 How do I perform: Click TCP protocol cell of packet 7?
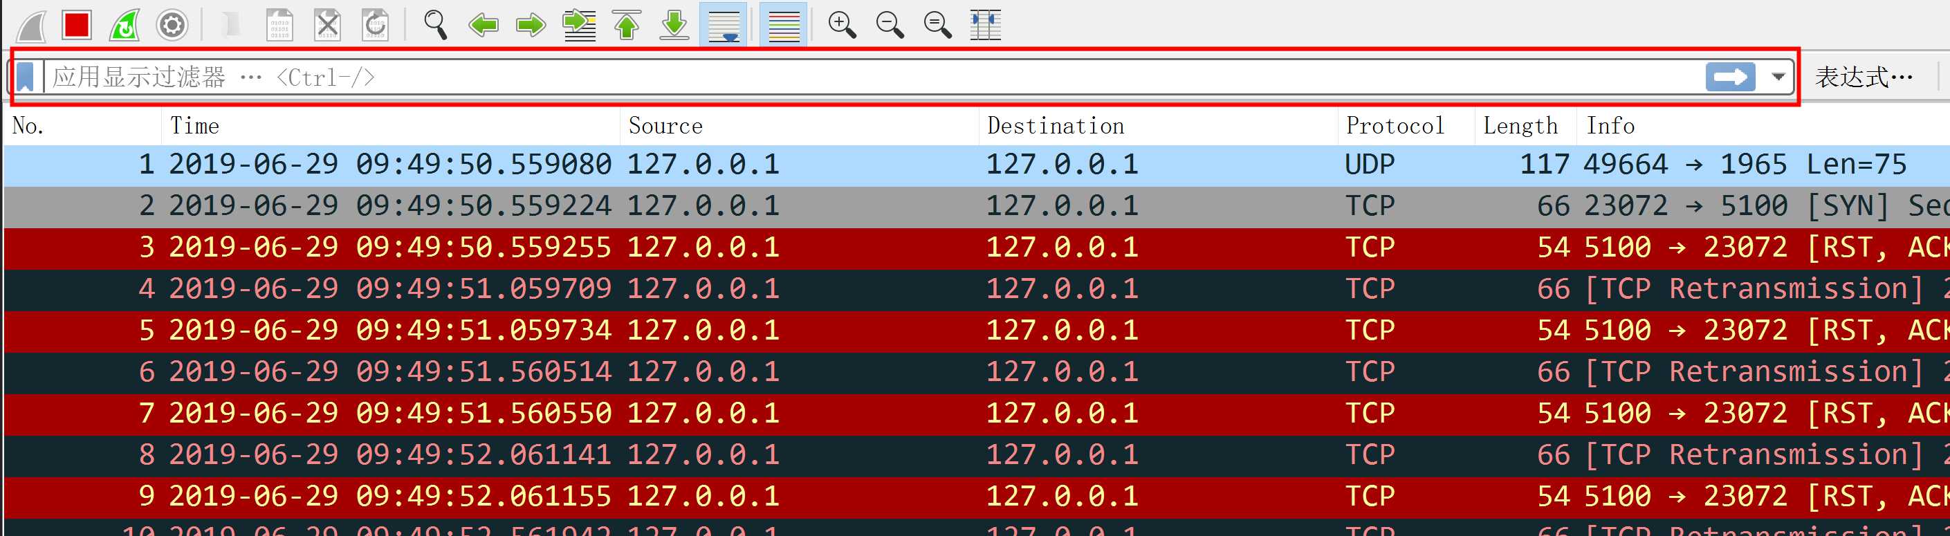point(1370,414)
